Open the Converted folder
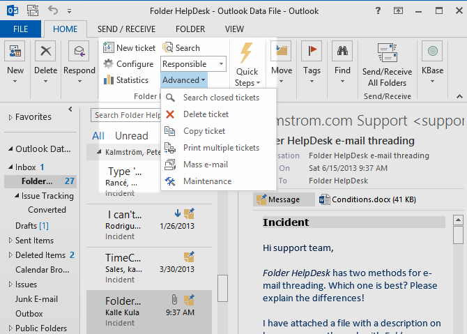Viewport: 467px width, 334px height. (x=47, y=210)
